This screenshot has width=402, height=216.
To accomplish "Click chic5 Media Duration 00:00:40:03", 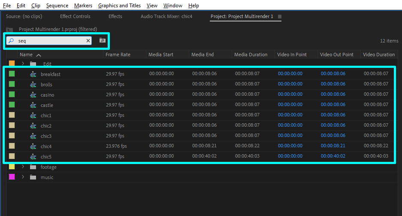I will (247, 156).
